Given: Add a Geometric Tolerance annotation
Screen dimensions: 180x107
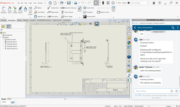Looking at the screenshot, I should [68, 8].
